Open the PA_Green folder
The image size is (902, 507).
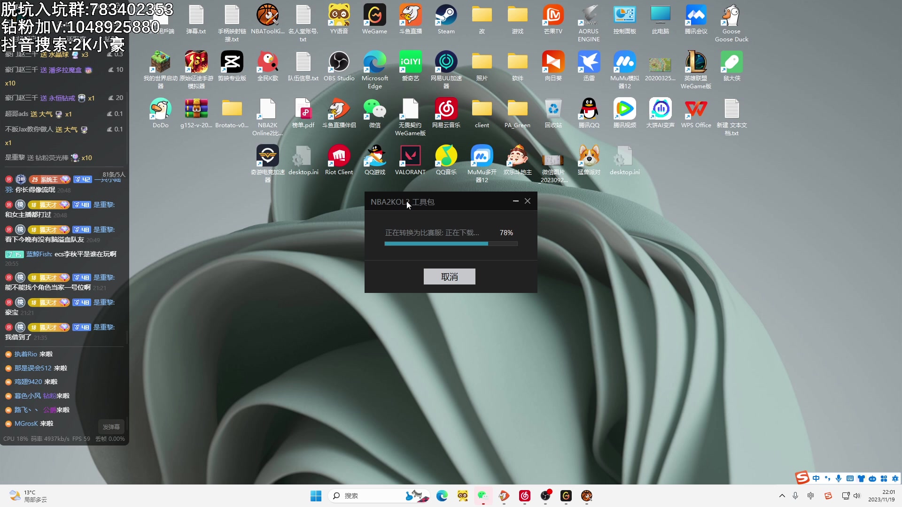(x=517, y=114)
